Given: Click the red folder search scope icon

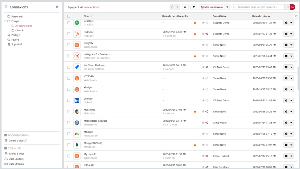Looking at the screenshot, I should tap(292, 7).
